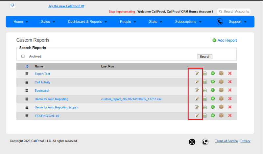
Task: Open the TESTING CAL-49 report link
Action: pos(47,116)
